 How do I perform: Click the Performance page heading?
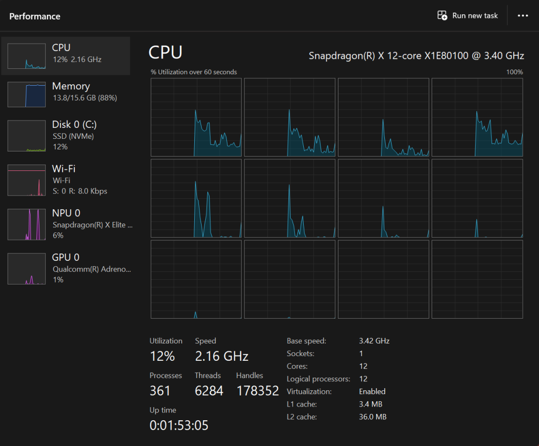[35, 16]
